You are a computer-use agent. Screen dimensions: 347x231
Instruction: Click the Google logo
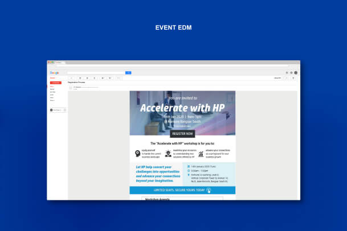click(x=55, y=73)
